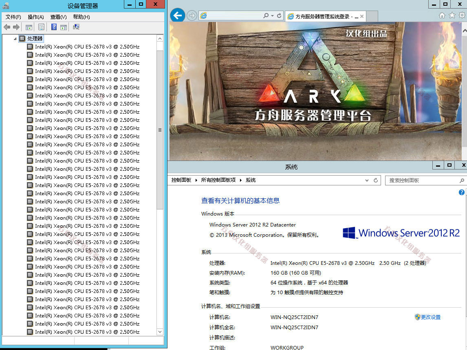Select the 方舟服务器管理系统登录 browser tab
This screenshot has height=350, width=467.
325,16
